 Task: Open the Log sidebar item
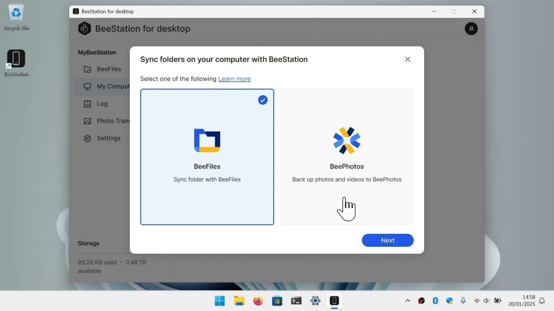(102, 104)
